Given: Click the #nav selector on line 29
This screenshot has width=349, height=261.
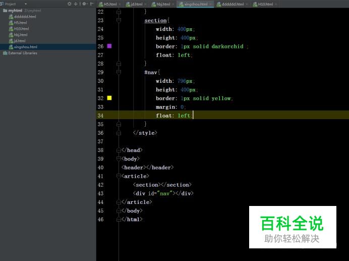Looking at the screenshot, I should (x=151, y=72).
